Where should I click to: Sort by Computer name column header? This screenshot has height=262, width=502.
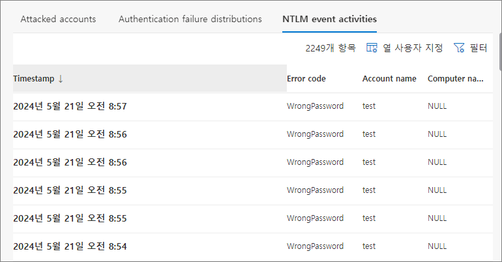pyautogui.click(x=456, y=79)
